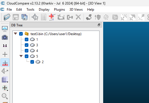Click the viewer-based perspective triangle icon
The height and width of the screenshot is (103, 149).
coord(5,71)
